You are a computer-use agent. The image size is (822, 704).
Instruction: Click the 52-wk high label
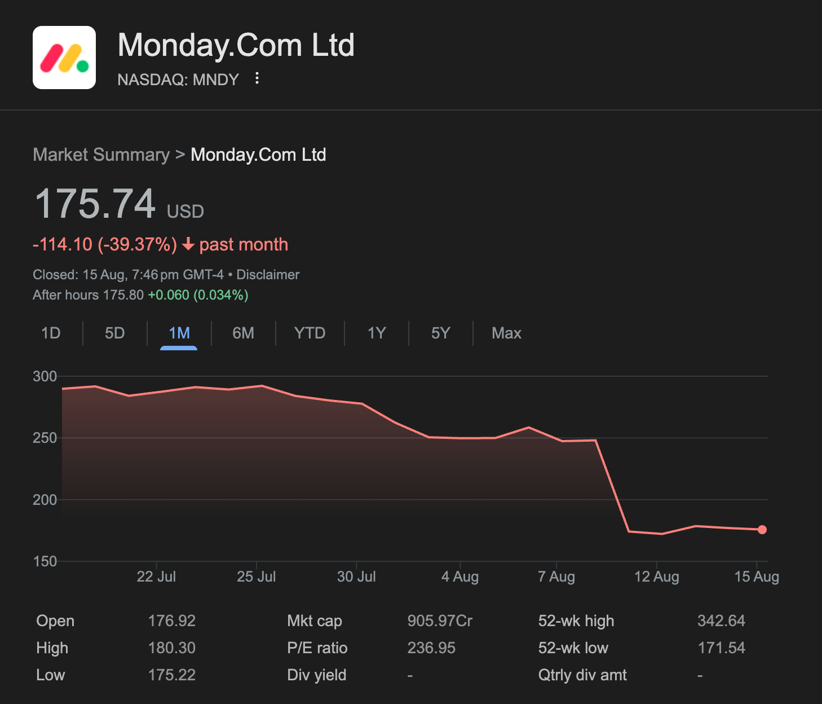[576, 621]
